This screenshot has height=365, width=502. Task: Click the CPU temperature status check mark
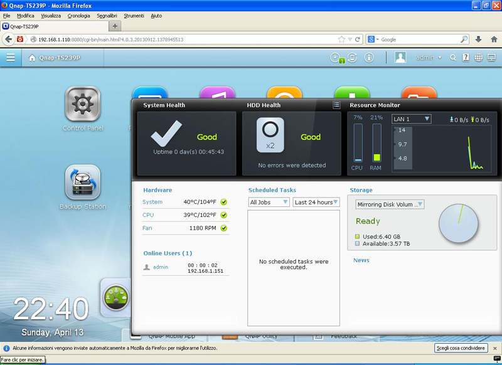click(224, 215)
